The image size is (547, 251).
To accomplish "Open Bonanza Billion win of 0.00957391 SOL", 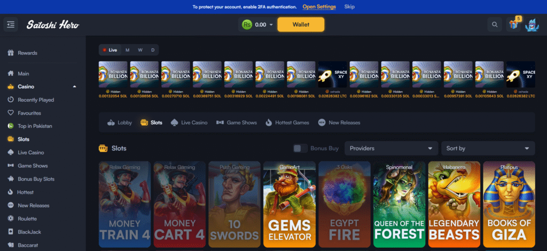I will (x=458, y=80).
